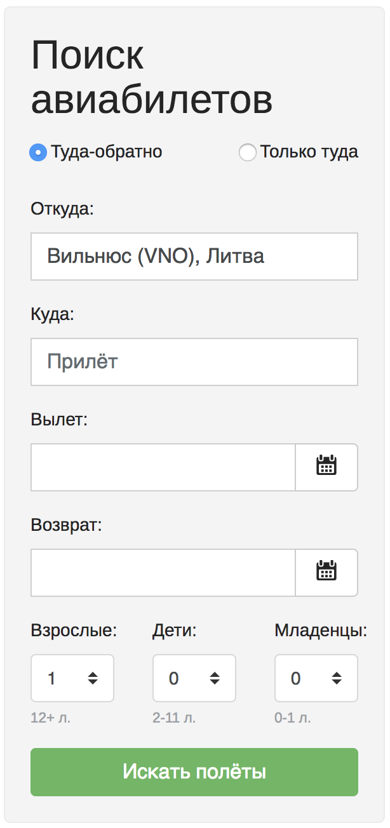Click the Куда: field label

[52, 314]
